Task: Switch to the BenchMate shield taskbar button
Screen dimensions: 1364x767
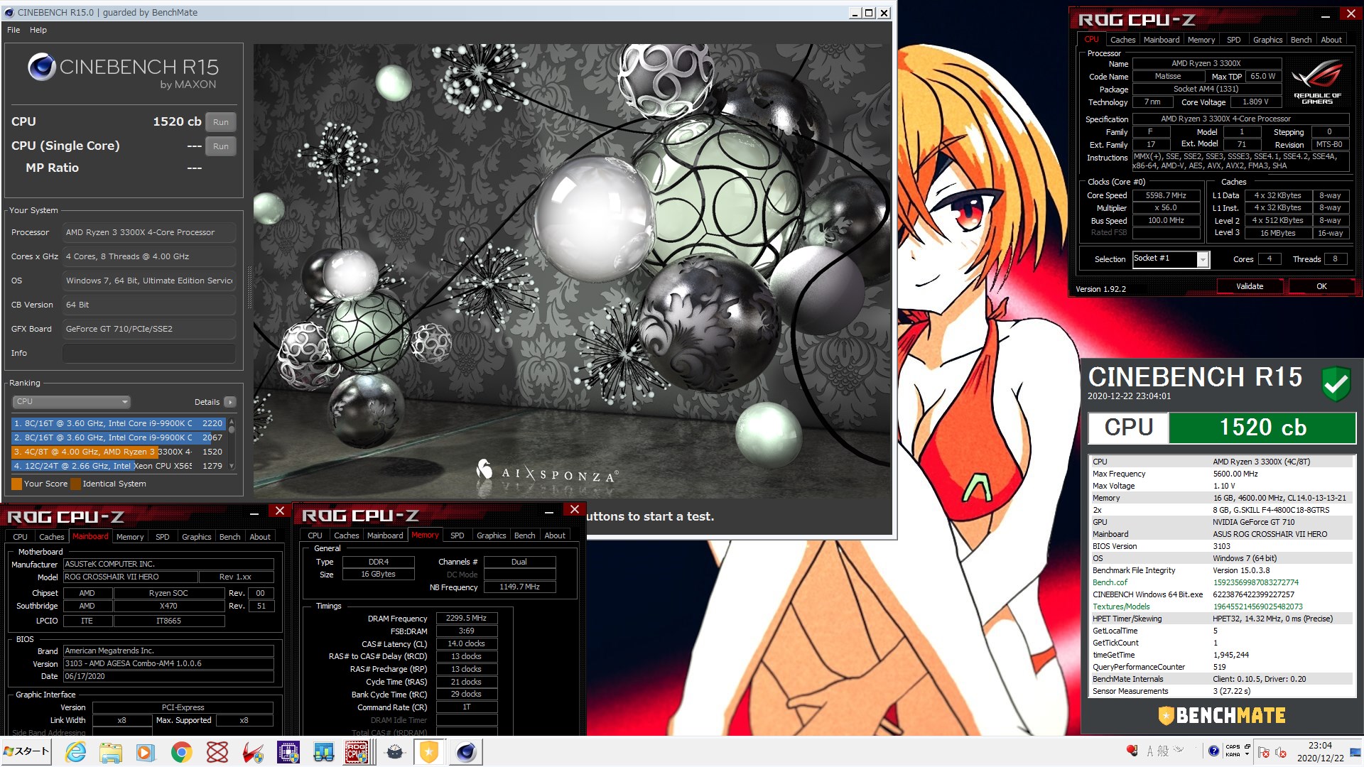Action: click(429, 752)
